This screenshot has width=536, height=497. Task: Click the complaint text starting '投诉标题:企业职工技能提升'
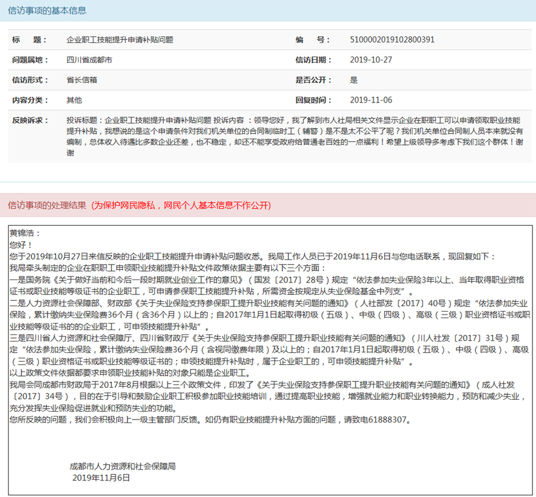295,136
